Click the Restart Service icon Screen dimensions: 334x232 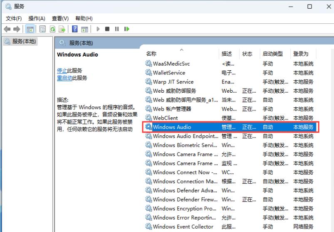pos(127,29)
